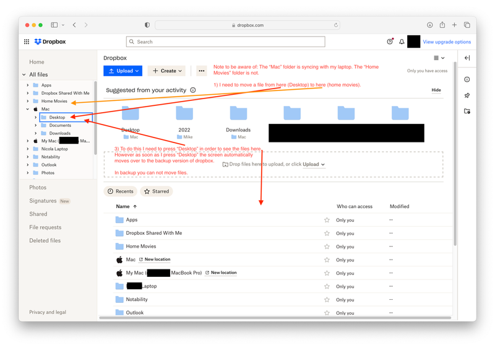495x350 pixels.
Task: Expand the Desktop subfolder chevron
Action: (x=36, y=117)
